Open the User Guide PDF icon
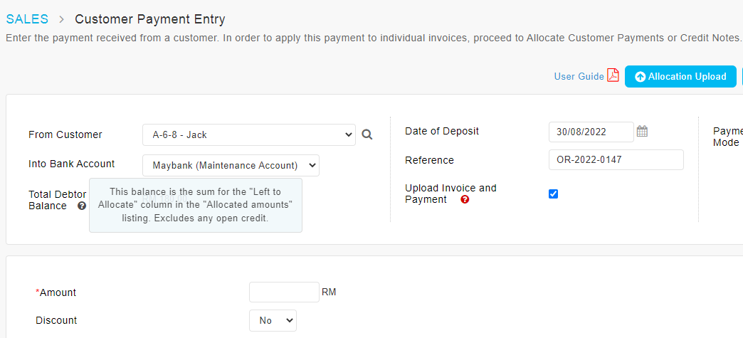 [613, 76]
